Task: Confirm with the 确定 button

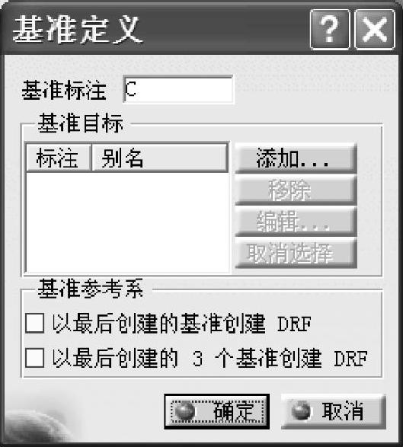Action: coord(217,411)
